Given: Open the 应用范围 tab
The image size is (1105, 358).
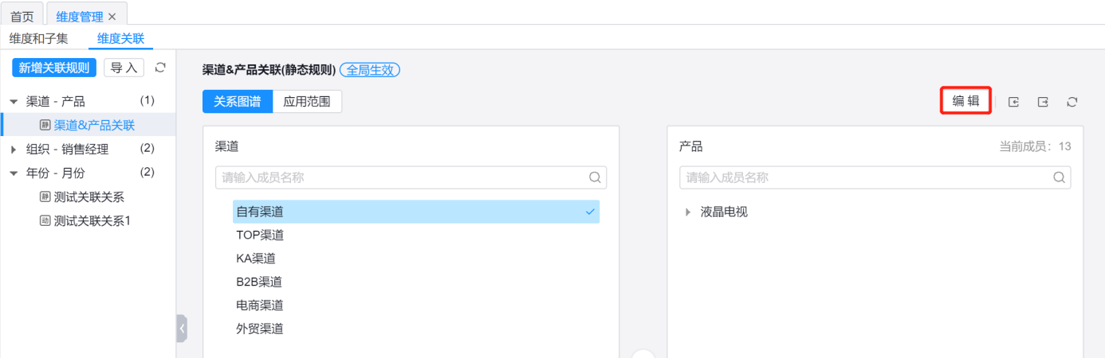Looking at the screenshot, I should tap(307, 102).
